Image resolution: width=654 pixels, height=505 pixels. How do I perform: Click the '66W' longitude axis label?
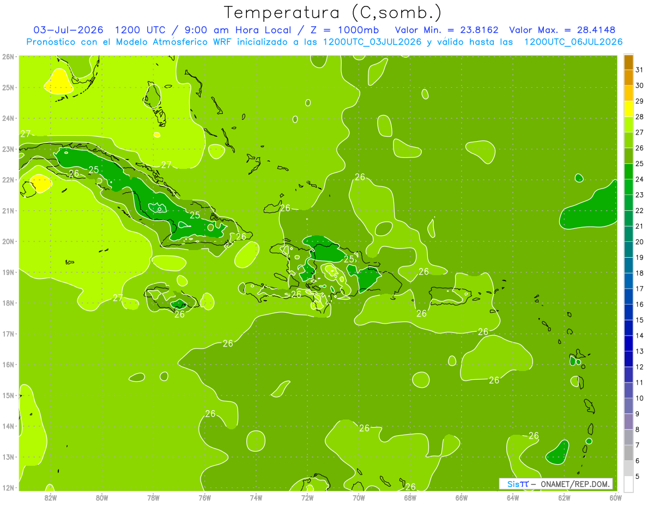coord(462,497)
